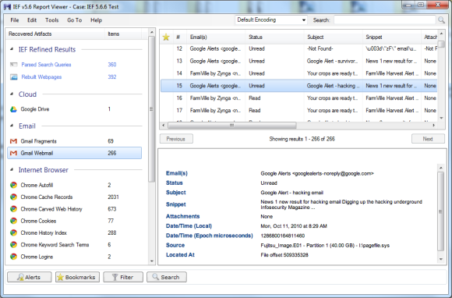Image resolution: width=452 pixels, height=298 pixels.
Task: Click the horizontal scroll right arrow in results table
Action: (x=434, y=125)
